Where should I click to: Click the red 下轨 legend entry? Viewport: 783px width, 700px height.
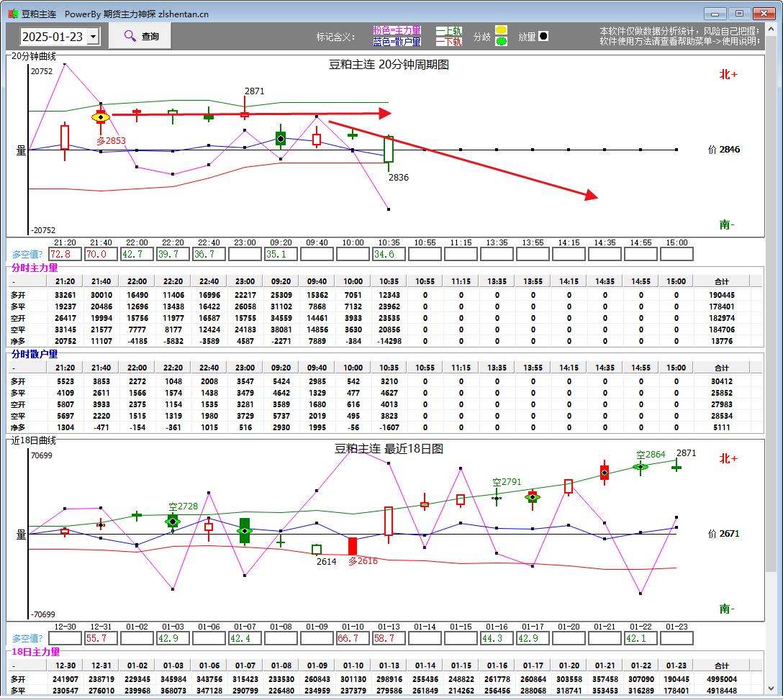(x=449, y=42)
